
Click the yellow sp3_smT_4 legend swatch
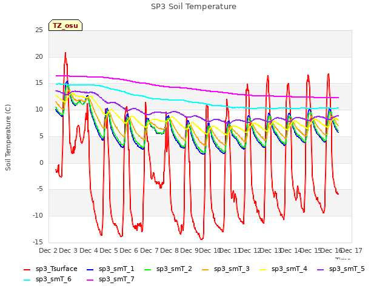263,269
